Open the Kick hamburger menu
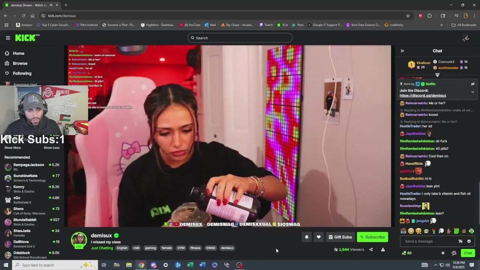The image size is (480, 270). 8,38
